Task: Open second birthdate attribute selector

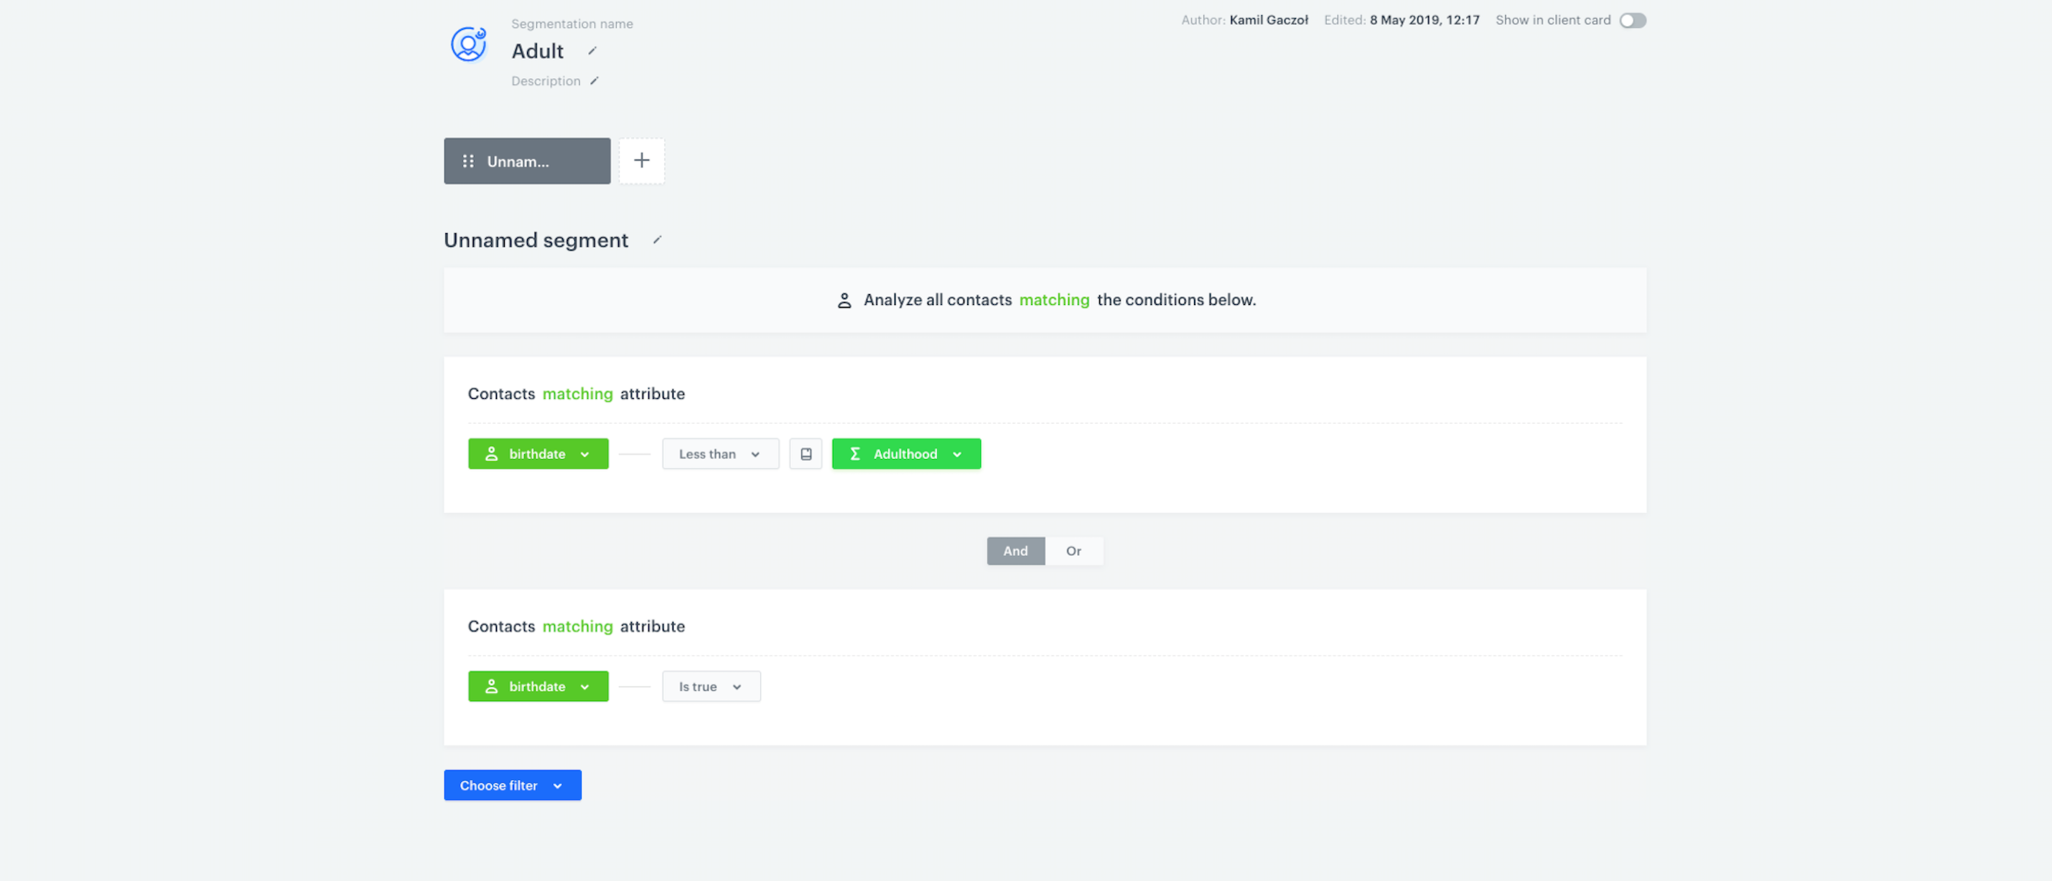Action: [x=538, y=686]
